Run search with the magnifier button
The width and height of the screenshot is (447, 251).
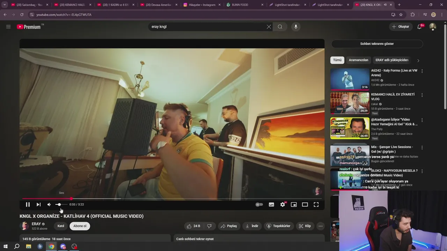coord(280,26)
